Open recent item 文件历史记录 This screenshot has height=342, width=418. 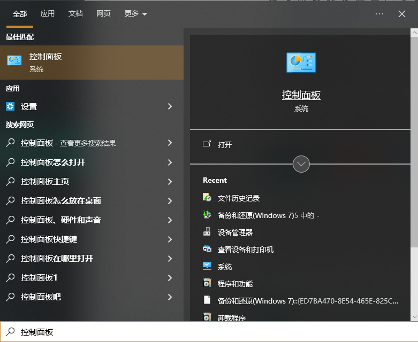[x=238, y=198]
